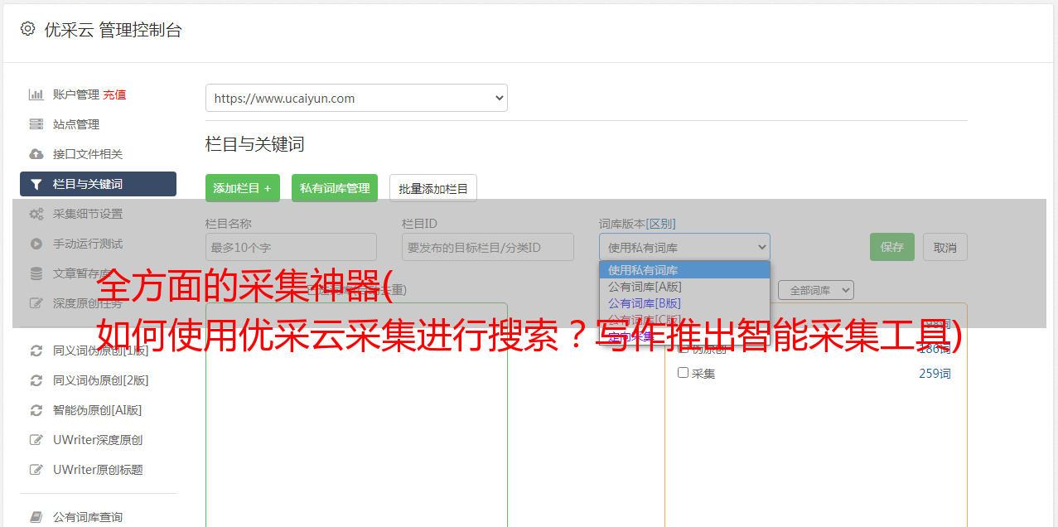The image size is (1058, 527).
Task: Click the cloud upload icon for 接口文件相关
Action: 36,154
